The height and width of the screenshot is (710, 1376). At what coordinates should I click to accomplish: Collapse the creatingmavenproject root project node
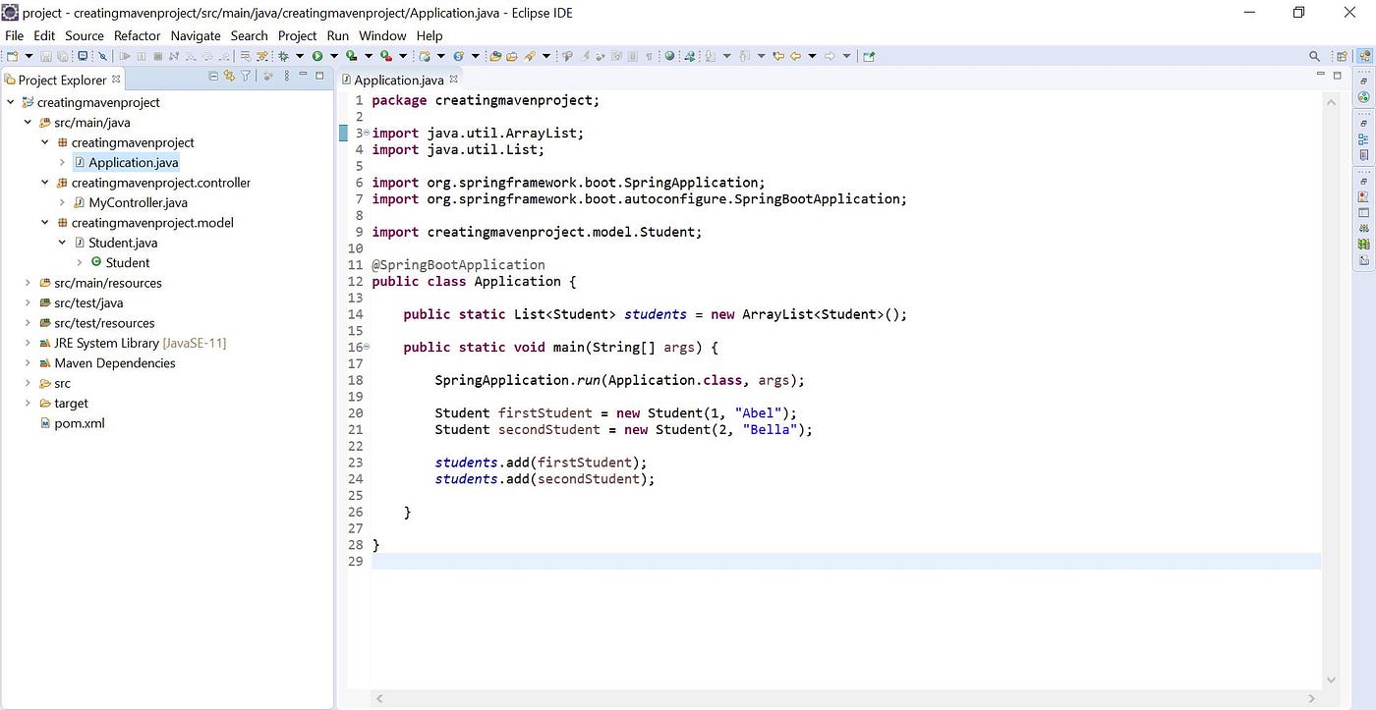(11, 102)
